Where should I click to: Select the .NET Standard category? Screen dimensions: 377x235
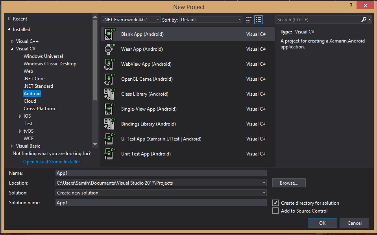click(x=38, y=86)
